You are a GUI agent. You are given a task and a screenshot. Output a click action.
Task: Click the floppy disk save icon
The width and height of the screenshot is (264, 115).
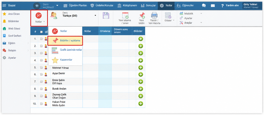[106, 15]
